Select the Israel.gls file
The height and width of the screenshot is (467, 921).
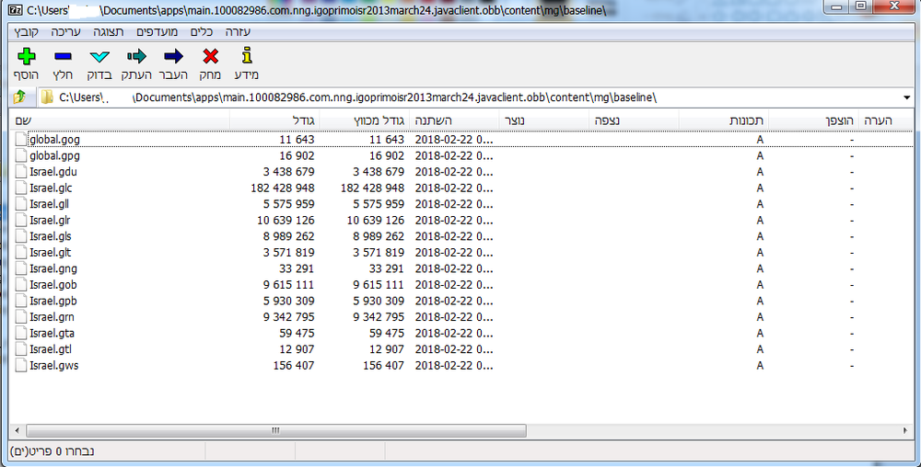(x=51, y=236)
